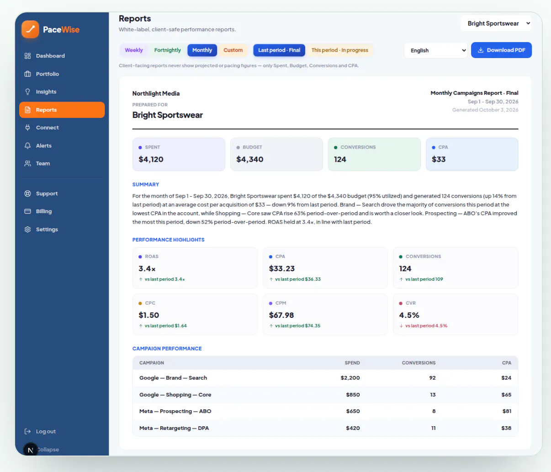Switch to Last period · Final
The height and width of the screenshot is (472, 551).
(279, 50)
